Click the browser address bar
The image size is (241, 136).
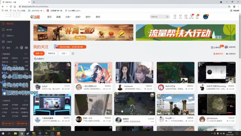pos(123,6)
